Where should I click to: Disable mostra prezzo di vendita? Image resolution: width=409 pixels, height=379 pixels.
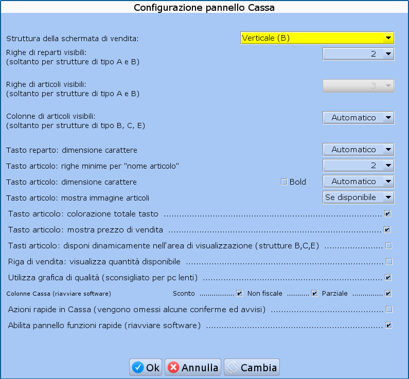(388, 229)
